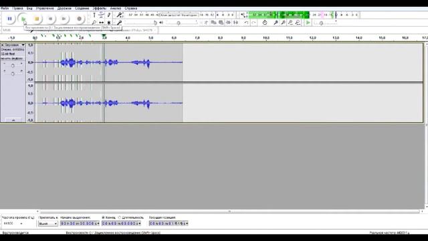Image resolution: width=428 pixels, height=241 pixels.
Task: Select the Selection (I-beam) tool
Action: [94, 15]
